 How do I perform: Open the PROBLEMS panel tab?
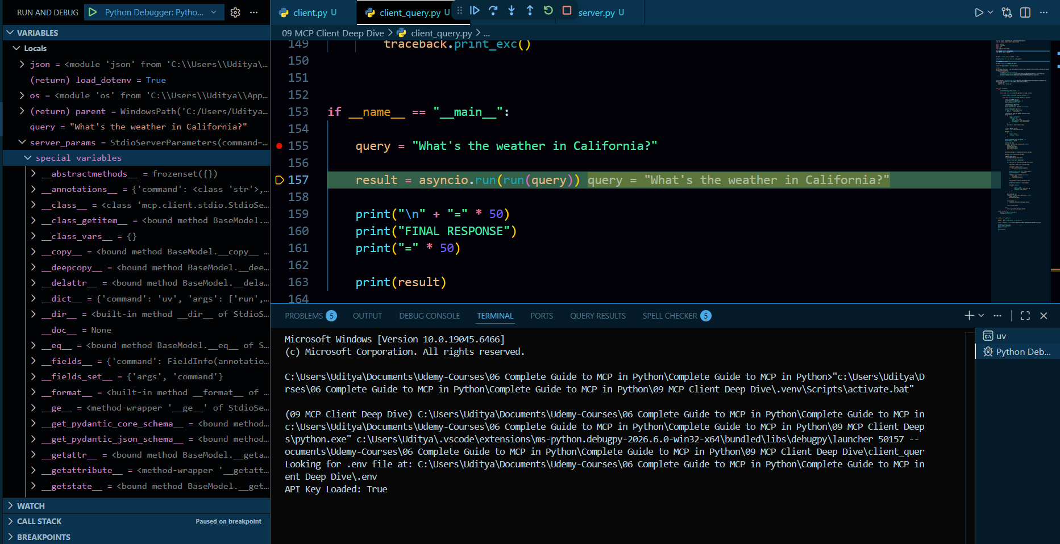click(310, 316)
